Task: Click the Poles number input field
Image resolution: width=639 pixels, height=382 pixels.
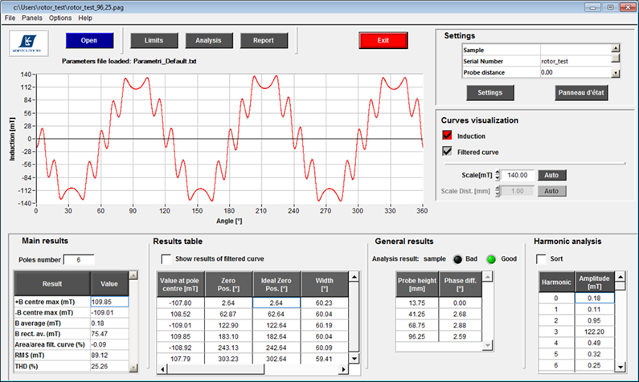Action: (x=80, y=259)
